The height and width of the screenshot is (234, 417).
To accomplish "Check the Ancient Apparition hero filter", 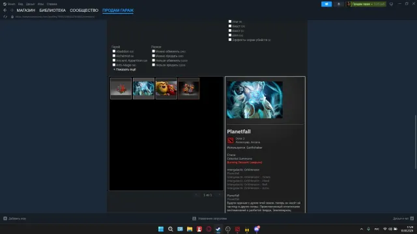I will [x=114, y=60].
